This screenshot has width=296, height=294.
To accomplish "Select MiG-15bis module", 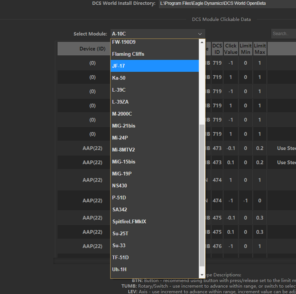I will (154, 162).
